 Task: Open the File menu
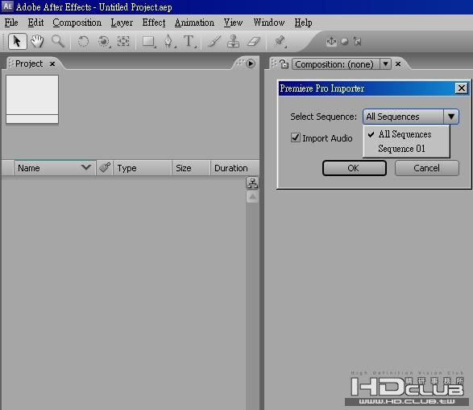coord(11,23)
